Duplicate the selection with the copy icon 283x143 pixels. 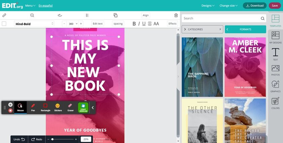116,15
